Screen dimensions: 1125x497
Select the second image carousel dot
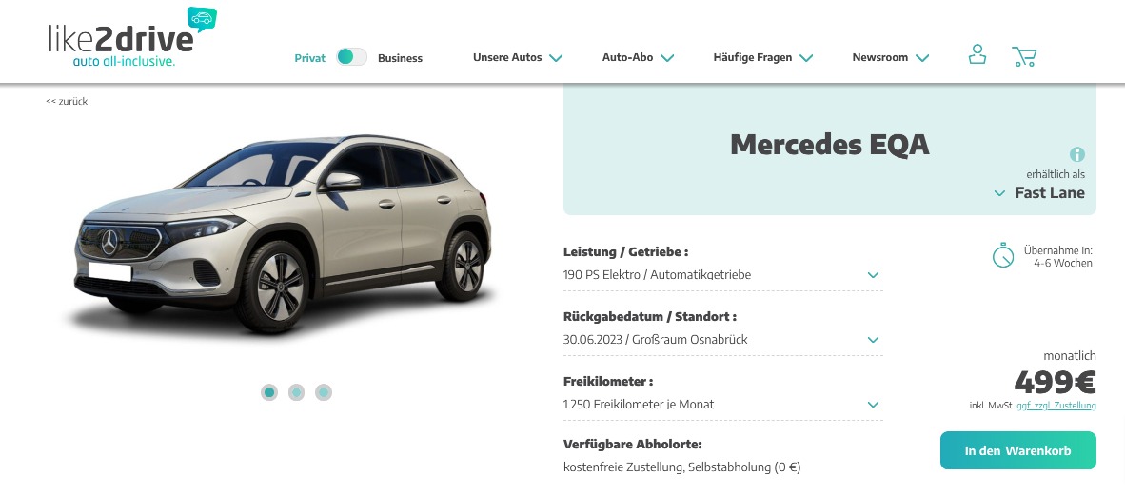pos(296,392)
